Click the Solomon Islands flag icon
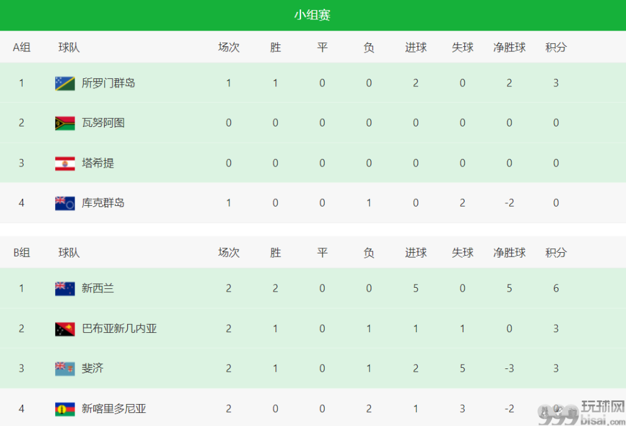The width and height of the screenshot is (626, 426). click(x=64, y=83)
